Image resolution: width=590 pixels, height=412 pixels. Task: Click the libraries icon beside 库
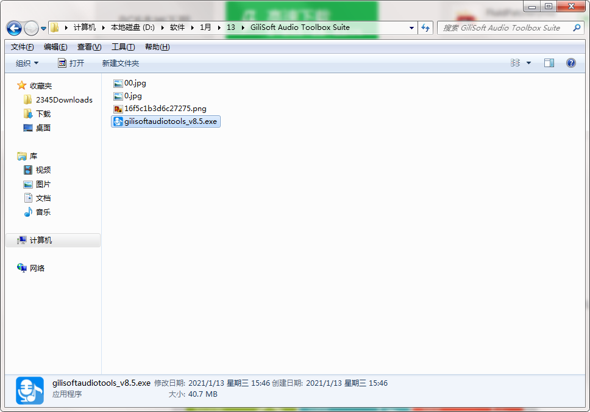(x=22, y=156)
